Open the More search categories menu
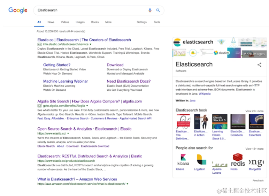269x196 pixels. tap(108, 22)
